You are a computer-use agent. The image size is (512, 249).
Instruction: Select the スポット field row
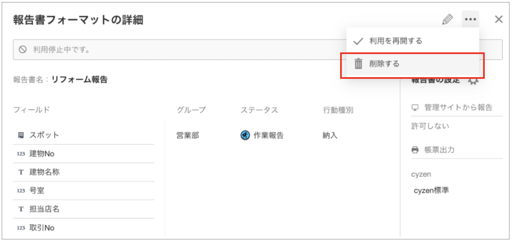click(x=84, y=135)
